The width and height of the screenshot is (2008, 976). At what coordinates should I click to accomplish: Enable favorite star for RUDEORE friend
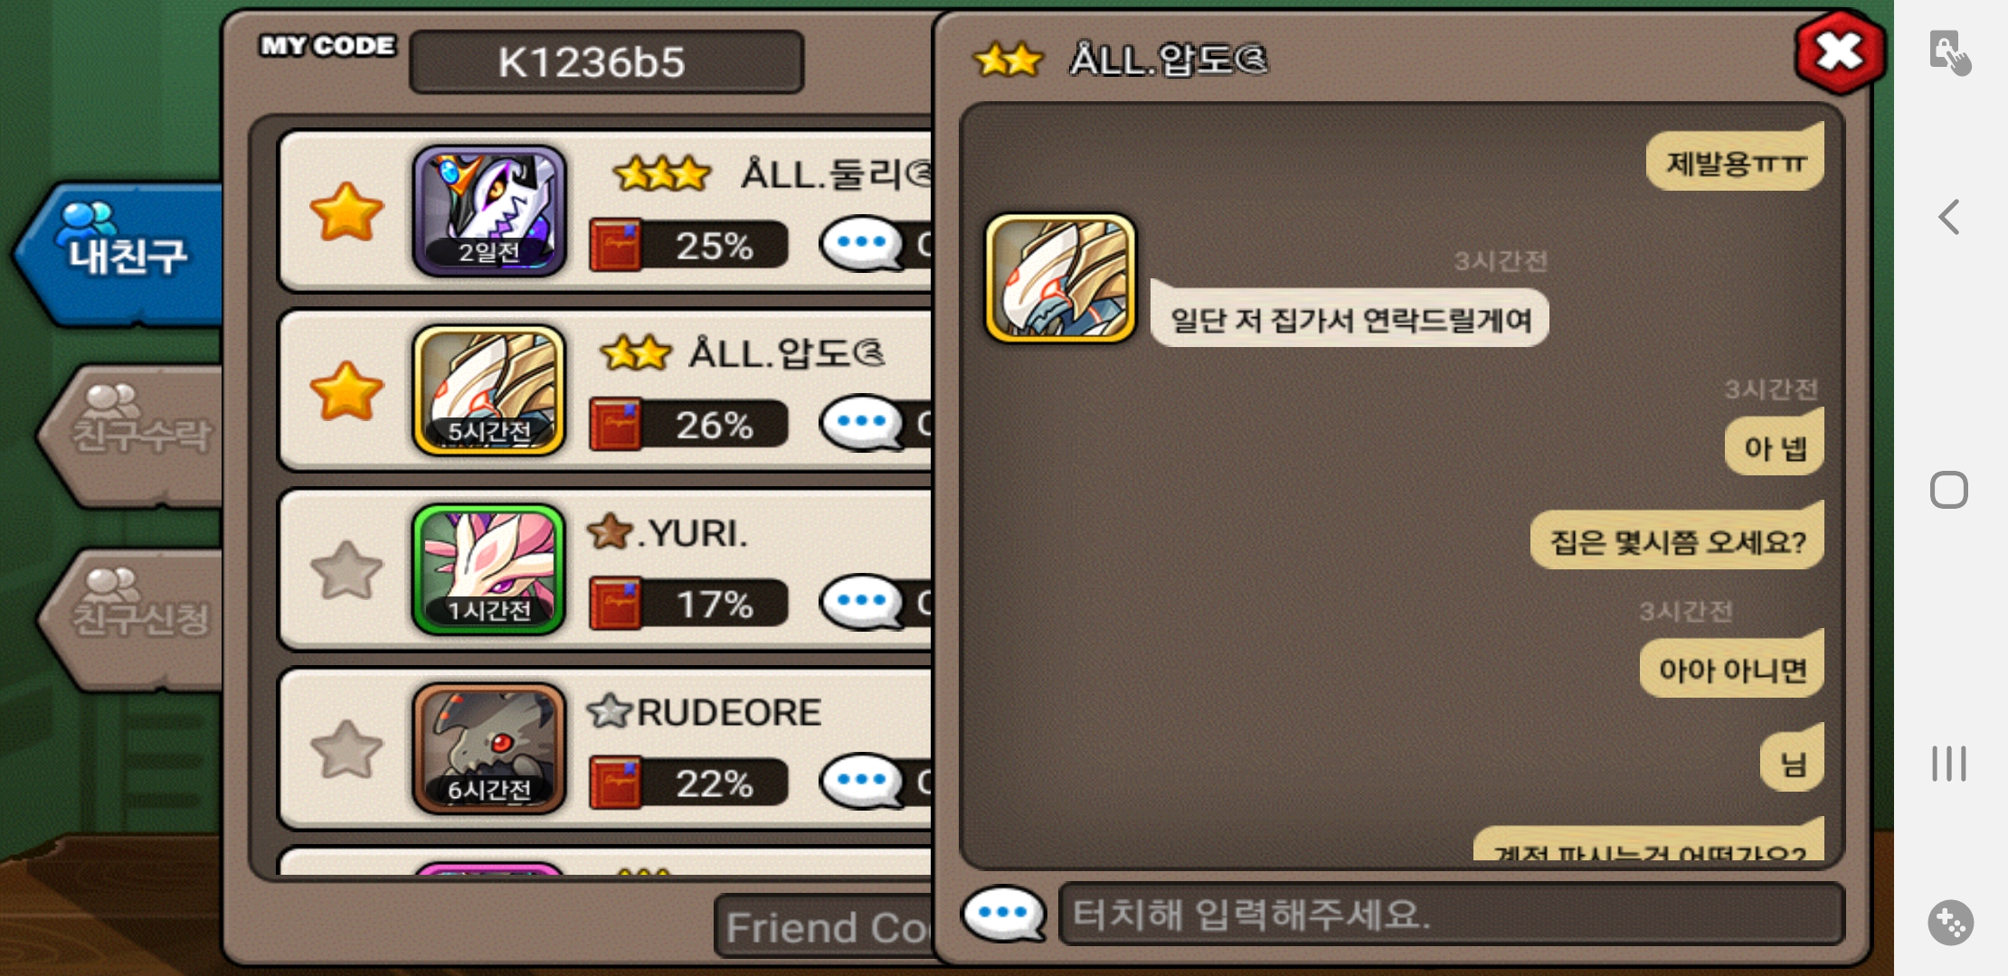pos(346,749)
